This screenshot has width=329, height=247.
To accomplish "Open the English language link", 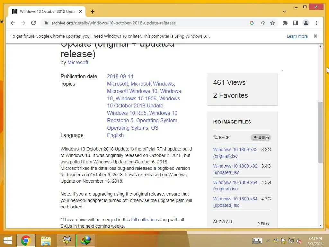I will coord(115,135).
